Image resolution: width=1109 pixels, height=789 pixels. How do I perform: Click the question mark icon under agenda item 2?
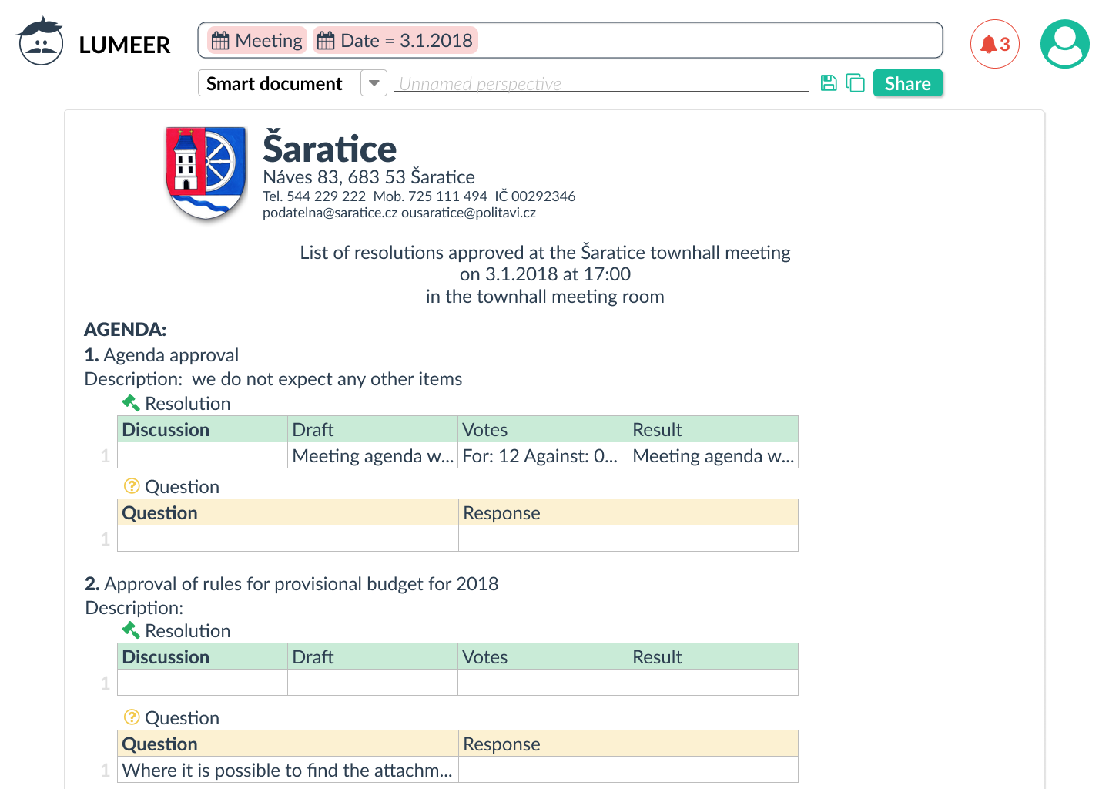[x=132, y=717]
